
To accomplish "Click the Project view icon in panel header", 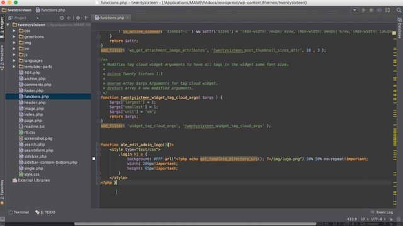I will 11,18.
